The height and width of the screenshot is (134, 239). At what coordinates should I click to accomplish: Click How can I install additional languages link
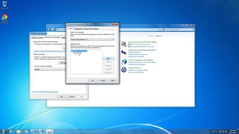pyautogui.click(x=46, y=92)
